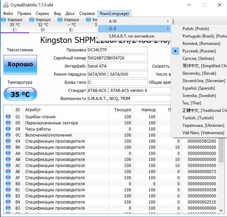Open the Диск menu
The image size is (227, 217).
pyautogui.click(x=70, y=14)
